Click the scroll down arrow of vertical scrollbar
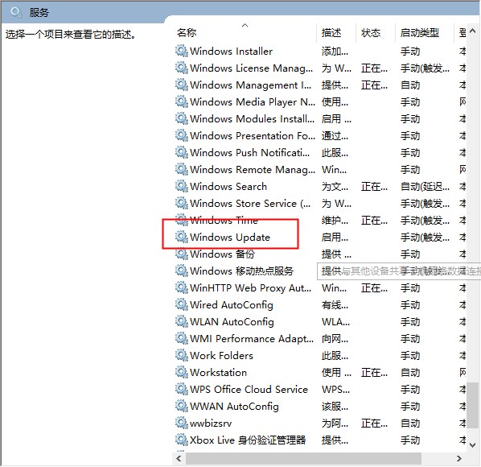Screen dimensions: 481x467 (473, 444)
